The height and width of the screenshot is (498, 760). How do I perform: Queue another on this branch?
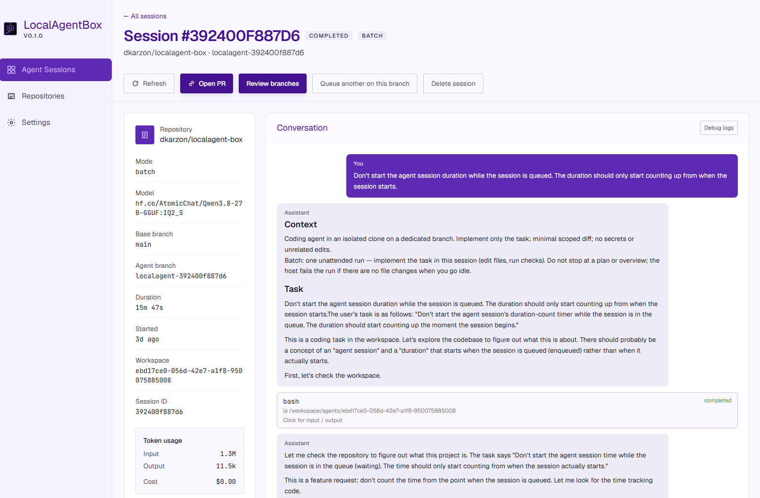click(365, 83)
